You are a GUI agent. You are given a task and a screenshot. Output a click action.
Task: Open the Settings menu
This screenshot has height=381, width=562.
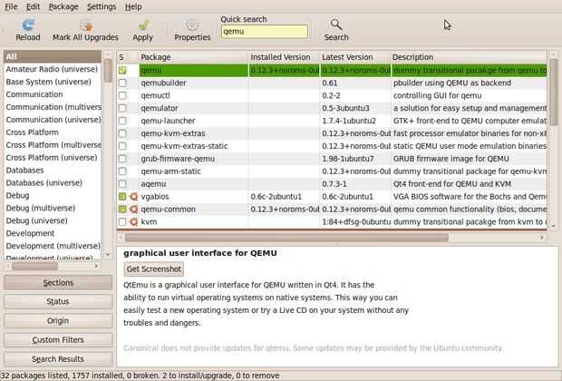[102, 6]
